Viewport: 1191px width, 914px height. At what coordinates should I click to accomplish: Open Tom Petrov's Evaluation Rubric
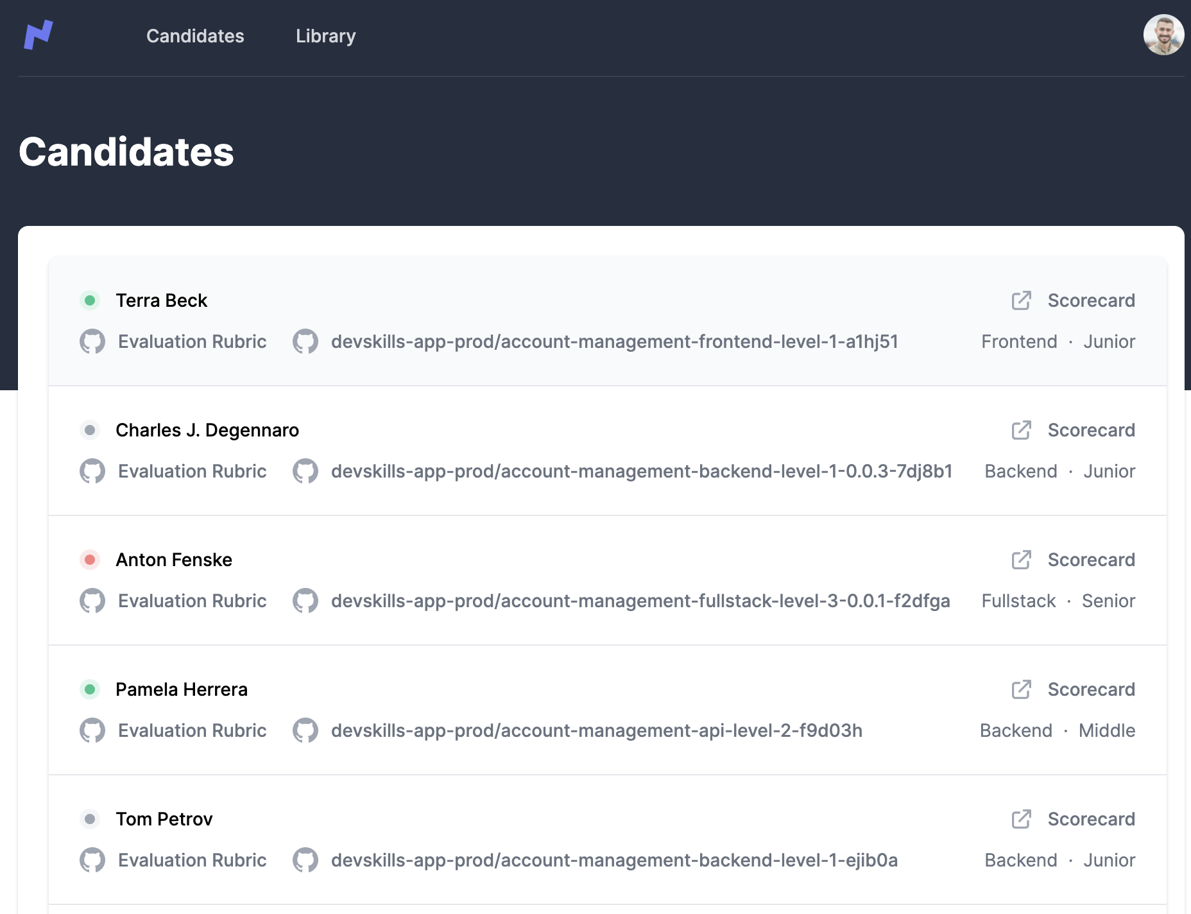193,860
